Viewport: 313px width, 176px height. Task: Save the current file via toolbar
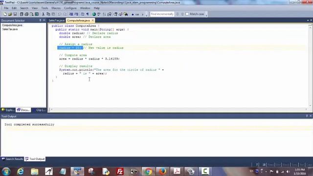[x=15, y=14]
